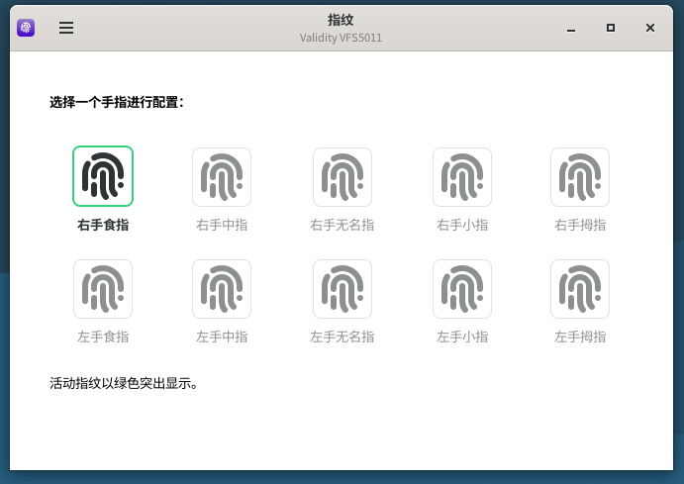Click the Validity VFS5011 device subtitle
The width and height of the screenshot is (684, 484).
[341, 38]
